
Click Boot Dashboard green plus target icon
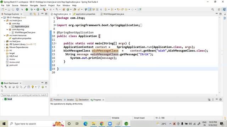pos(43,87)
